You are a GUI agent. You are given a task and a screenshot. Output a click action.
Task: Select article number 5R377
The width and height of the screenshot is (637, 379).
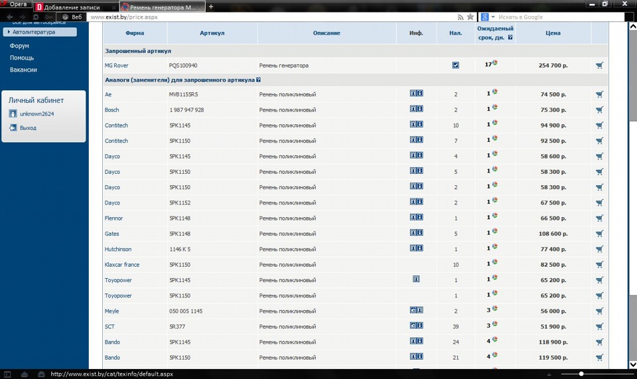coord(177,327)
